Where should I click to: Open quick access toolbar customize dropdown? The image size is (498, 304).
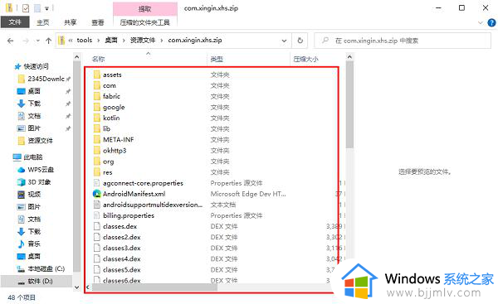click(46, 8)
